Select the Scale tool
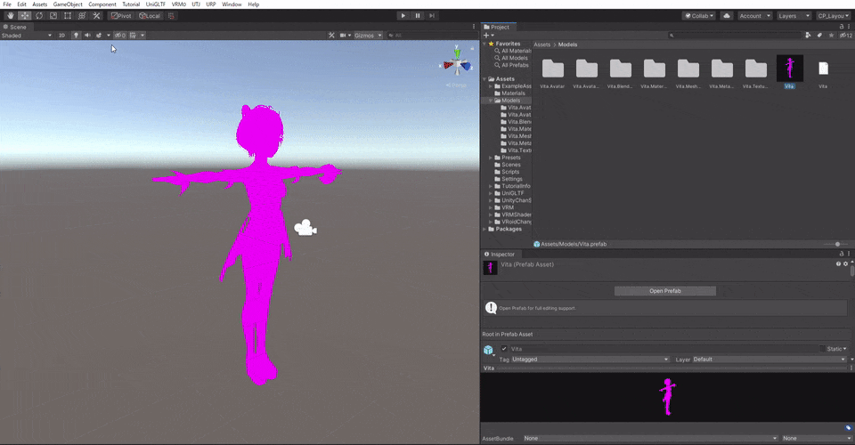This screenshot has width=855, height=445. pos(53,16)
